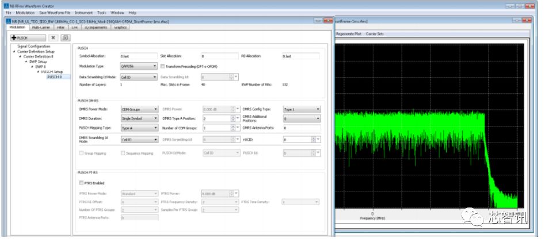Toggle the Sequence Hopping checkbox
Viewport: 545px width, 242px height.
[123, 153]
